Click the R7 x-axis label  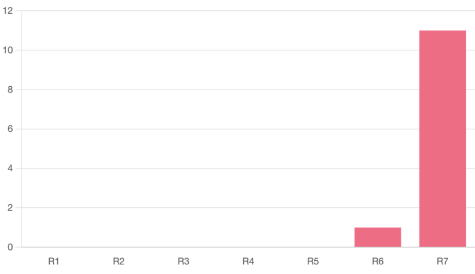(x=442, y=261)
